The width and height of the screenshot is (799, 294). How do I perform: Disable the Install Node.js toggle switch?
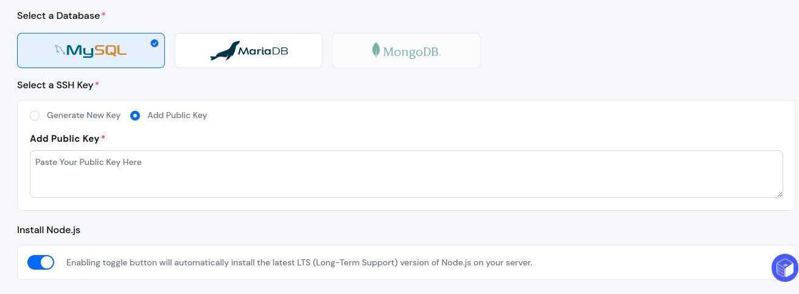click(x=41, y=262)
